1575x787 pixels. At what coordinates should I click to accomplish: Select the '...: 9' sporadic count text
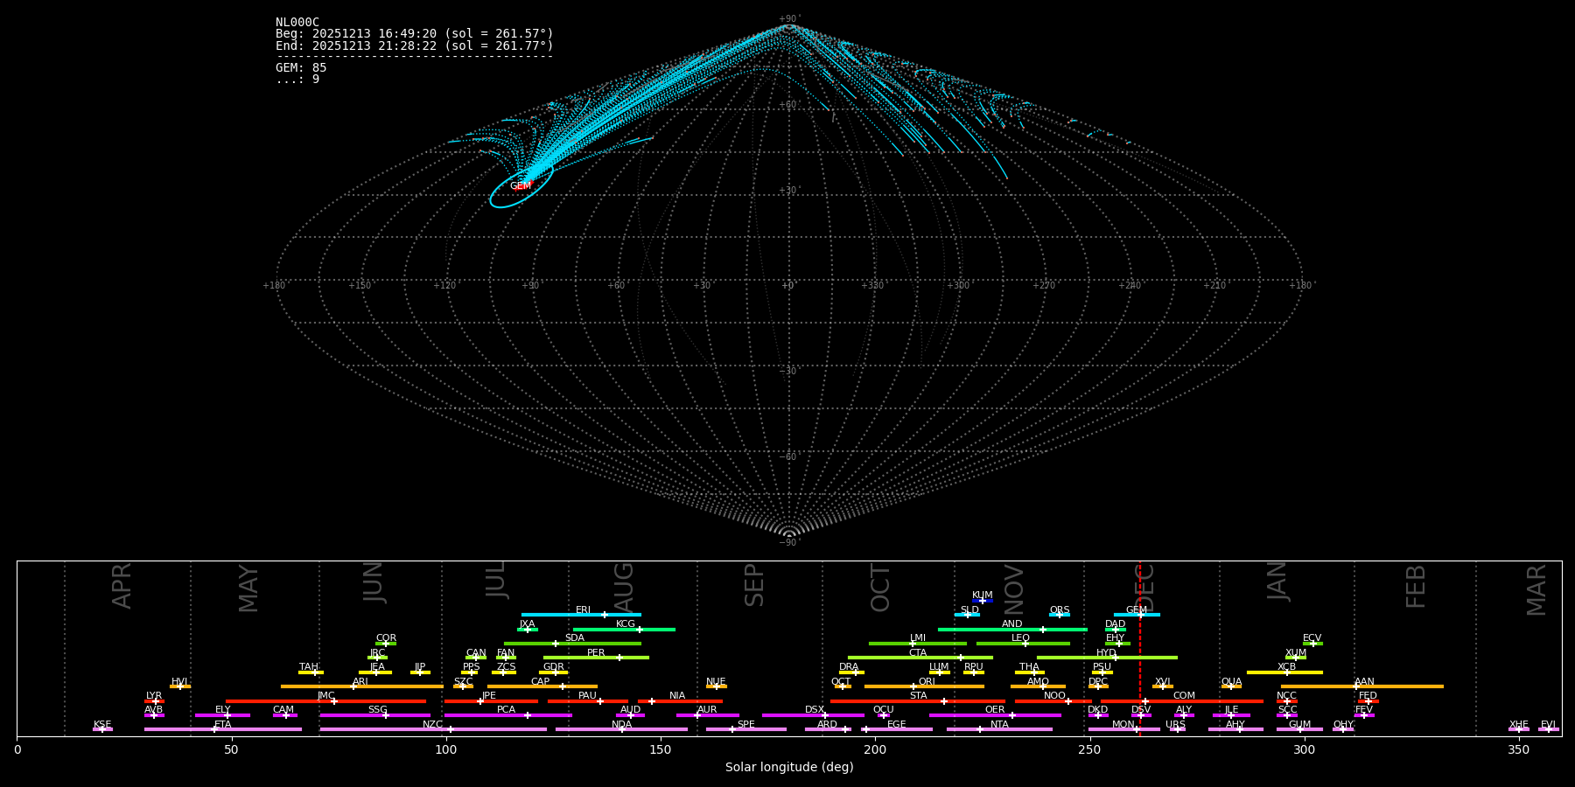[297, 80]
